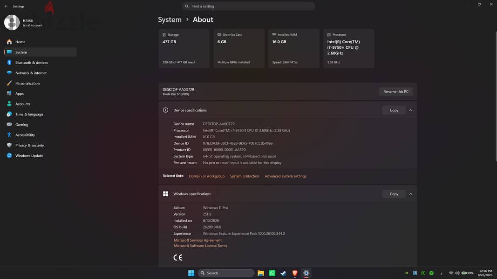Collapse the Device specifications section

pyautogui.click(x=410, y=110)
